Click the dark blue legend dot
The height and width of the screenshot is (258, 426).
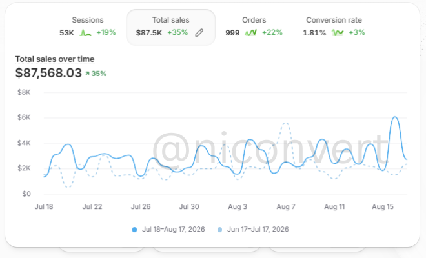pyautogui.click(x=134, y=230)
